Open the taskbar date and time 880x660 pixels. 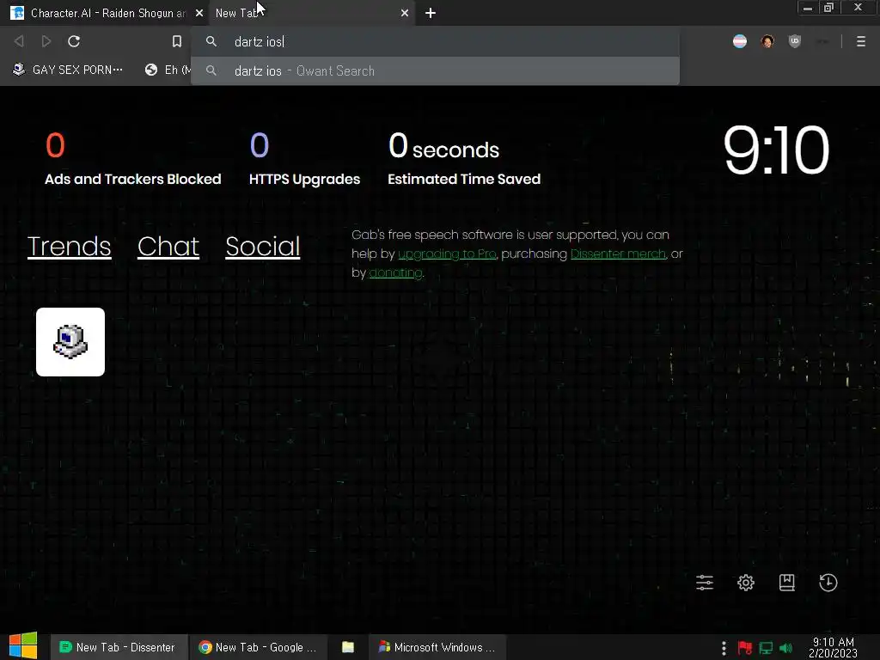point(834,647)
